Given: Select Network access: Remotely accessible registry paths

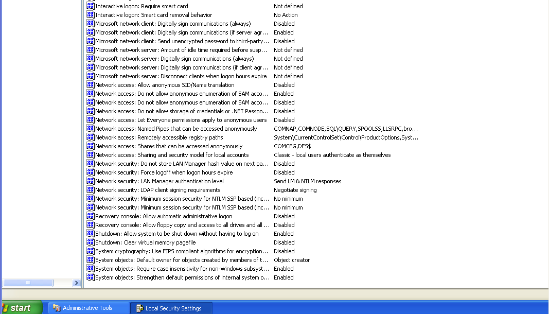Looking at the screenshot, I should coord(159,137).
